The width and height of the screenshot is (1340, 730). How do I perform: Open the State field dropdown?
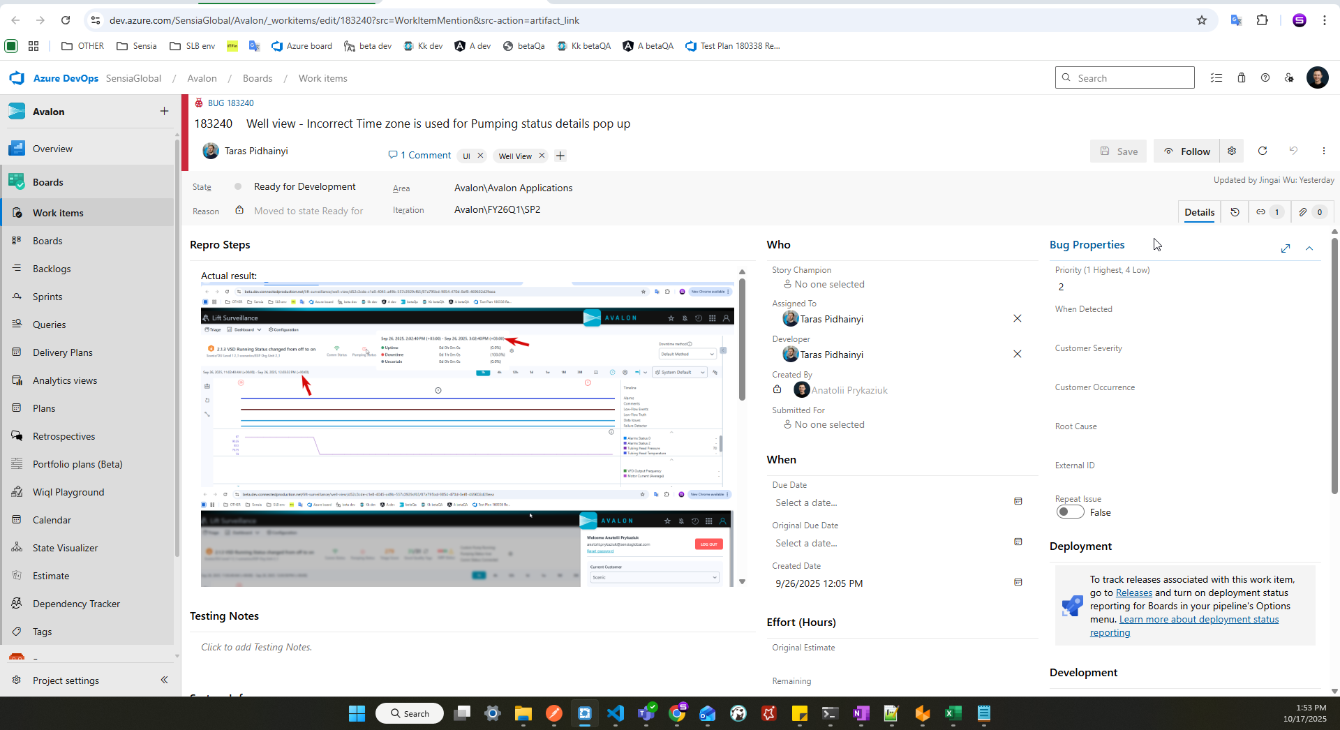point(305,187)
